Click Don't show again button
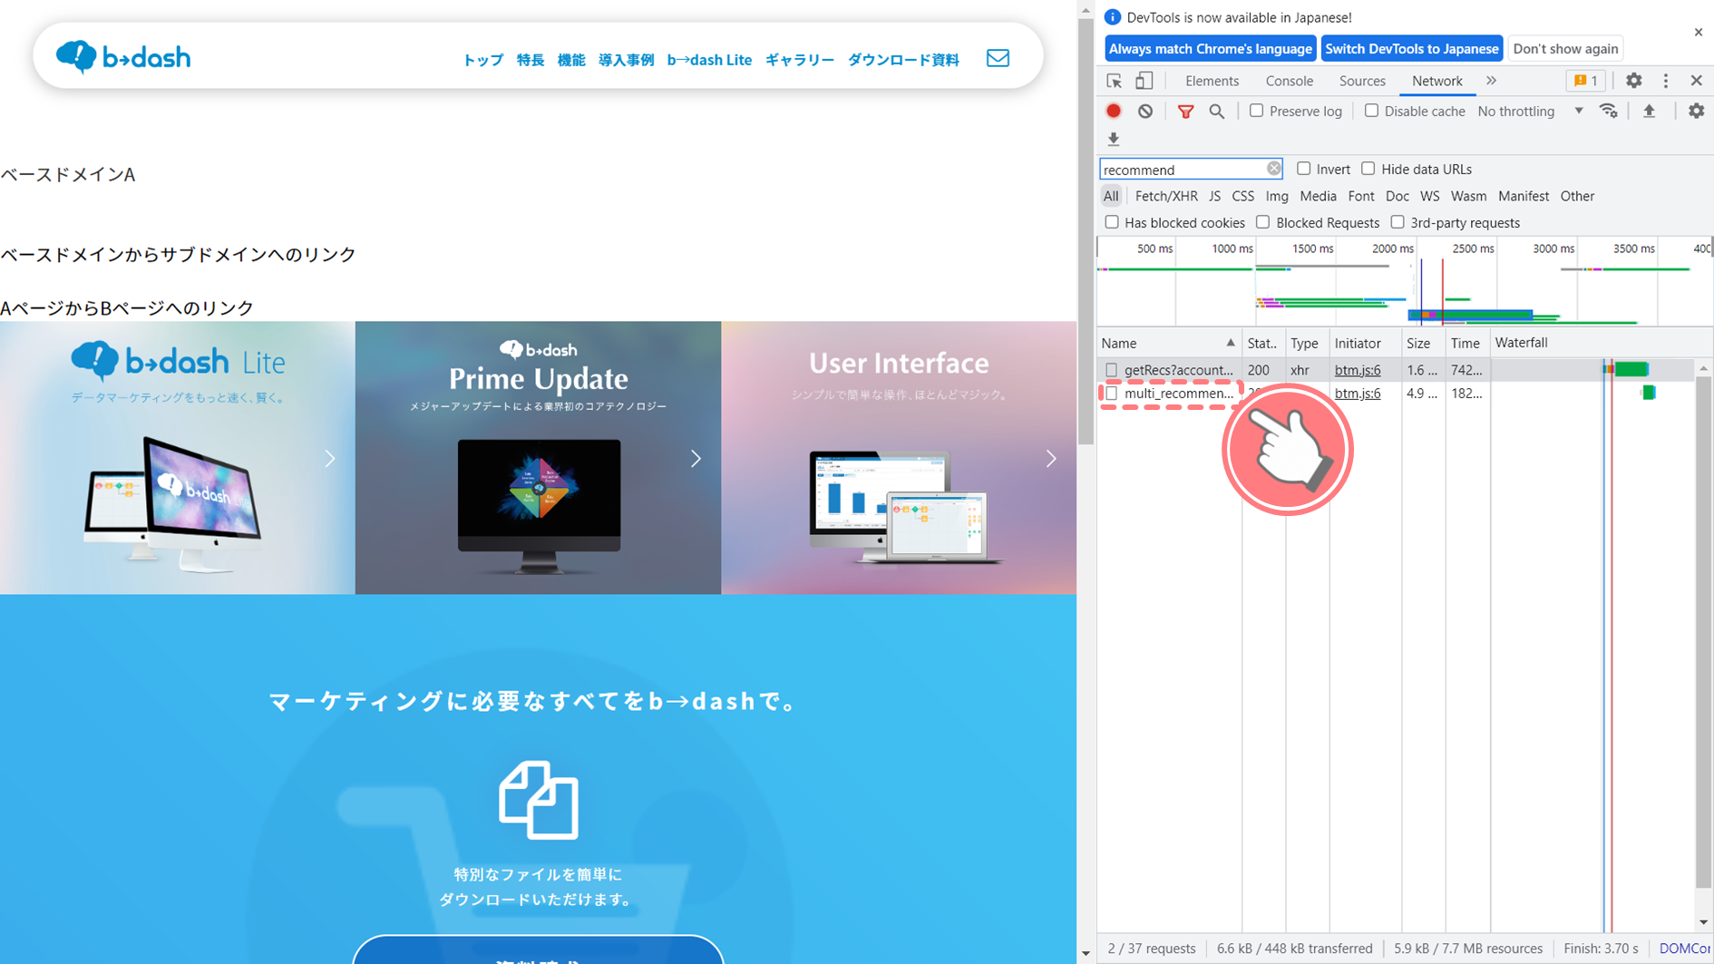The width and height of the screenshot is (1714, 964). point(1565,49)
